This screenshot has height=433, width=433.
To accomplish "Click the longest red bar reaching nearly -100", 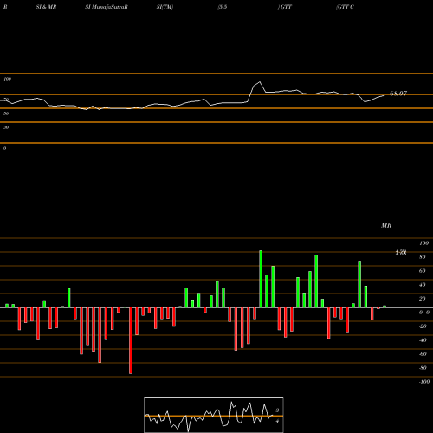I will pyautogui.click(x=131, y=340).
